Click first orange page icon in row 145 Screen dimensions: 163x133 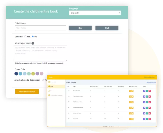[130, 119]
